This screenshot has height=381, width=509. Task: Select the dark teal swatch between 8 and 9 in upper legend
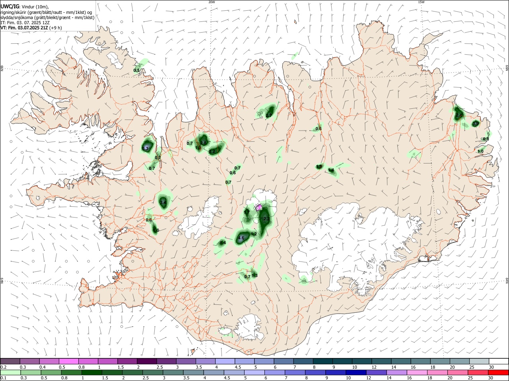323,361
